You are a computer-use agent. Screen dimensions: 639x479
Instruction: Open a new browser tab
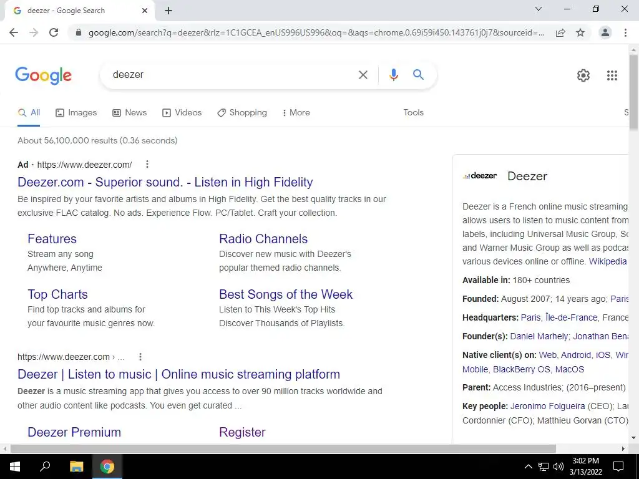(168, 11)
